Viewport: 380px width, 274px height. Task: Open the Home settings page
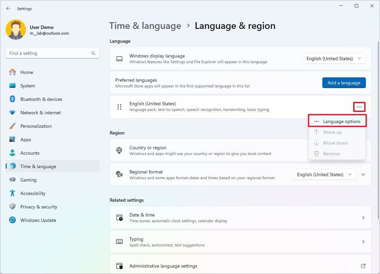[x=26, y=72]
